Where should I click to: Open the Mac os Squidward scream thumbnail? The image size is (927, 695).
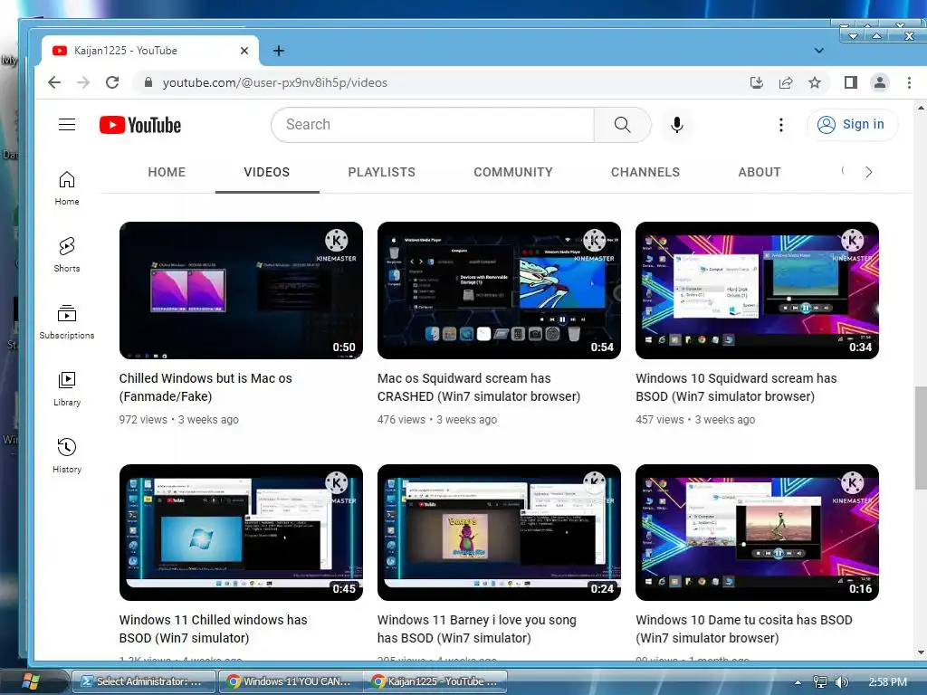[x=499, y=290]
